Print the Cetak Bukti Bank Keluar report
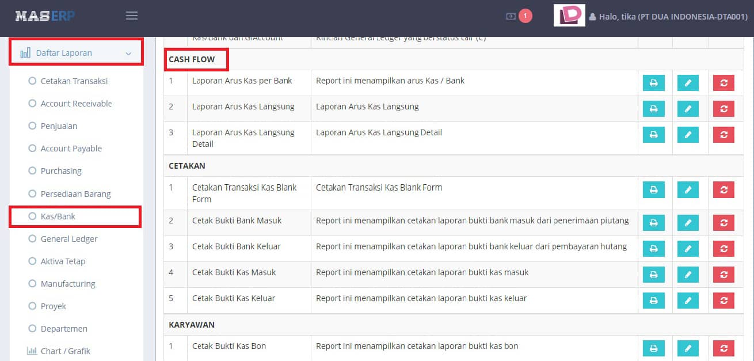Viewport: 754px width, 361px height. pyautogui.click(x=653, y=249)
